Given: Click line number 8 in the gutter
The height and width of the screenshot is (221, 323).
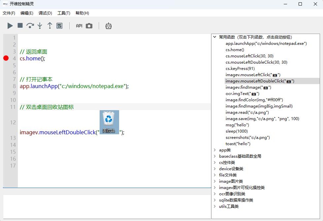Looking at the screenshot, I should click(x=14, y=86).
